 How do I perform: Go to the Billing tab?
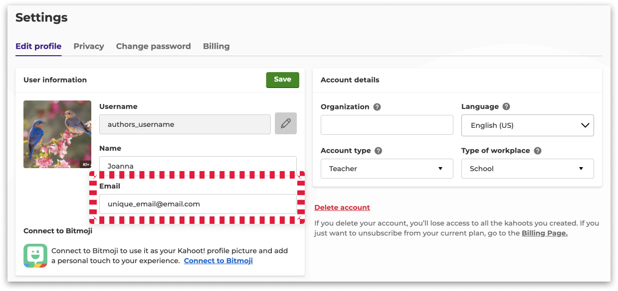click(216, 46)
